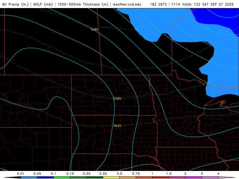Click the "0.1" legend value
This screenshot has height=179, width=239.
point(53,174)
